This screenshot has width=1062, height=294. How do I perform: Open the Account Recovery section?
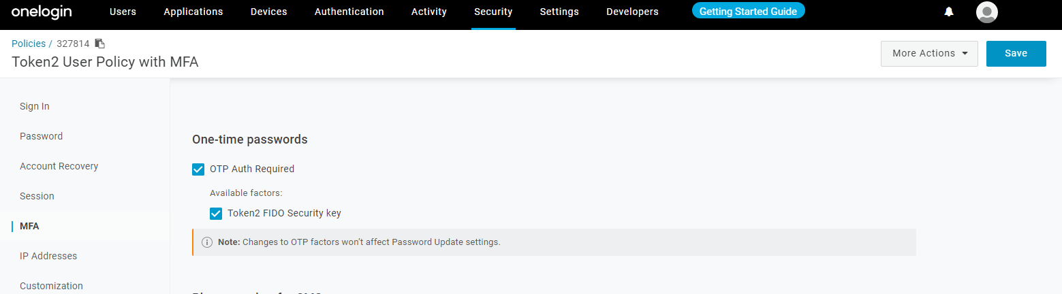tap(59, 166)
